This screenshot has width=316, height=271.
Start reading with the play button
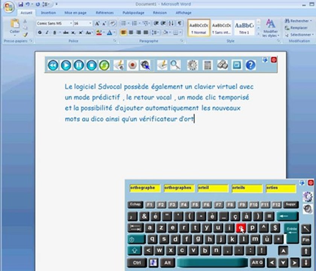point(66,65)
